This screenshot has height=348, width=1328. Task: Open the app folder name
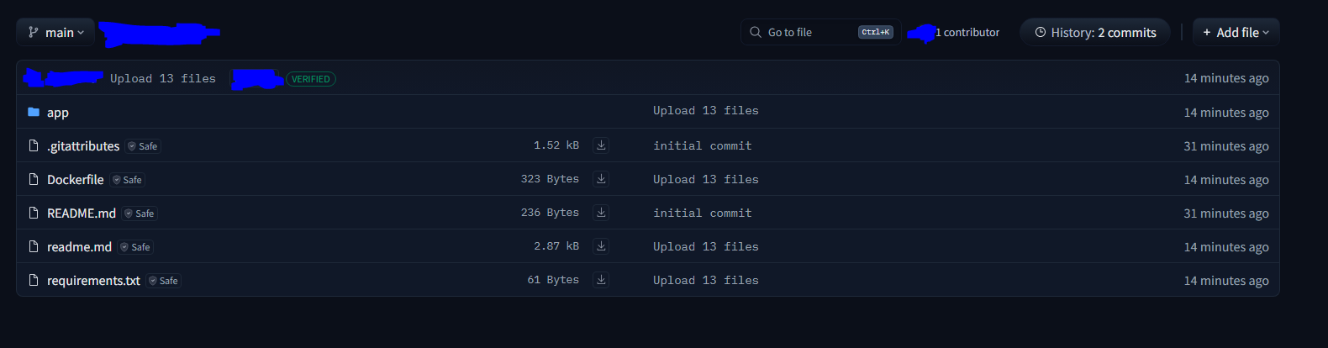(x=58, y=113)
